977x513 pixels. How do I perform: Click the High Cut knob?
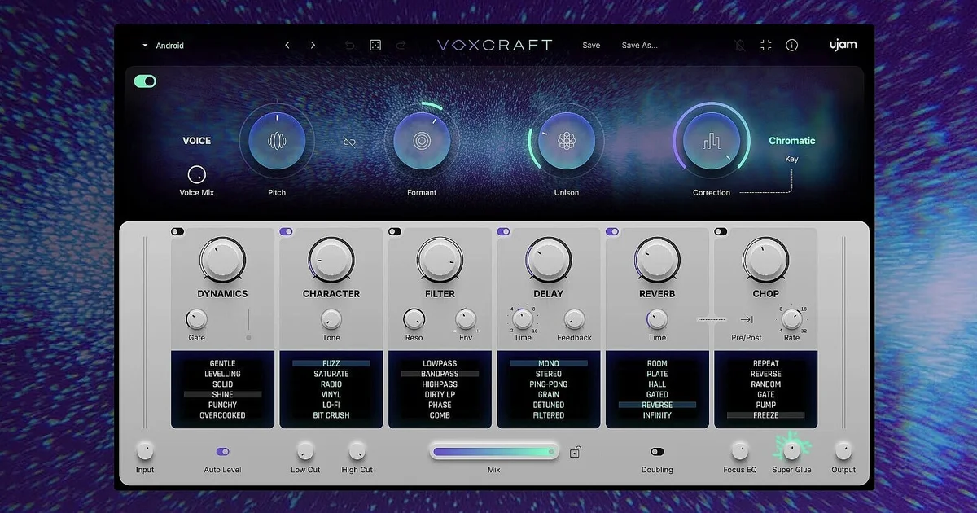pos(357,449)
